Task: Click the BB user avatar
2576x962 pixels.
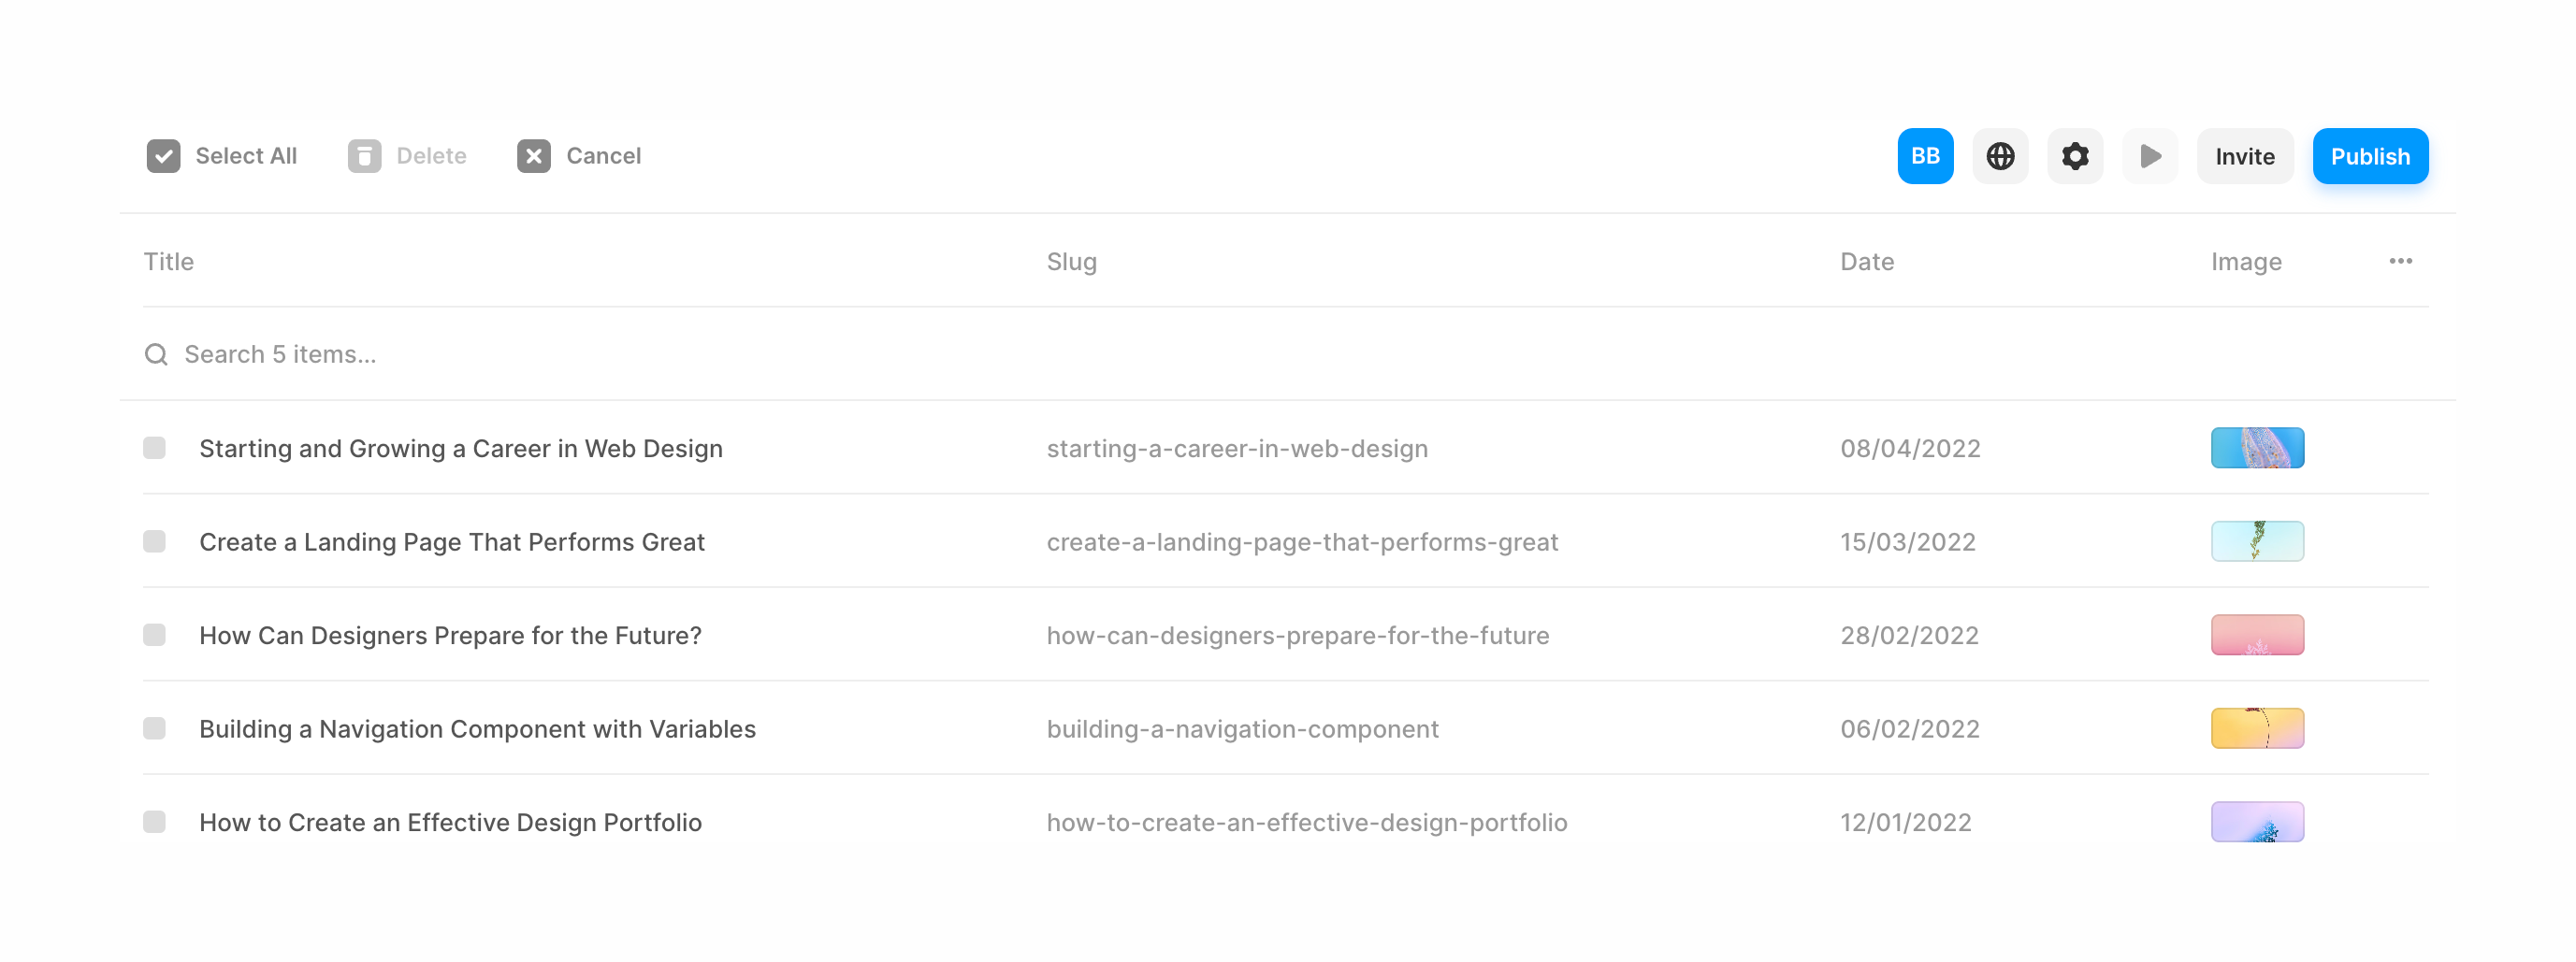Action: coord(1925,156)
